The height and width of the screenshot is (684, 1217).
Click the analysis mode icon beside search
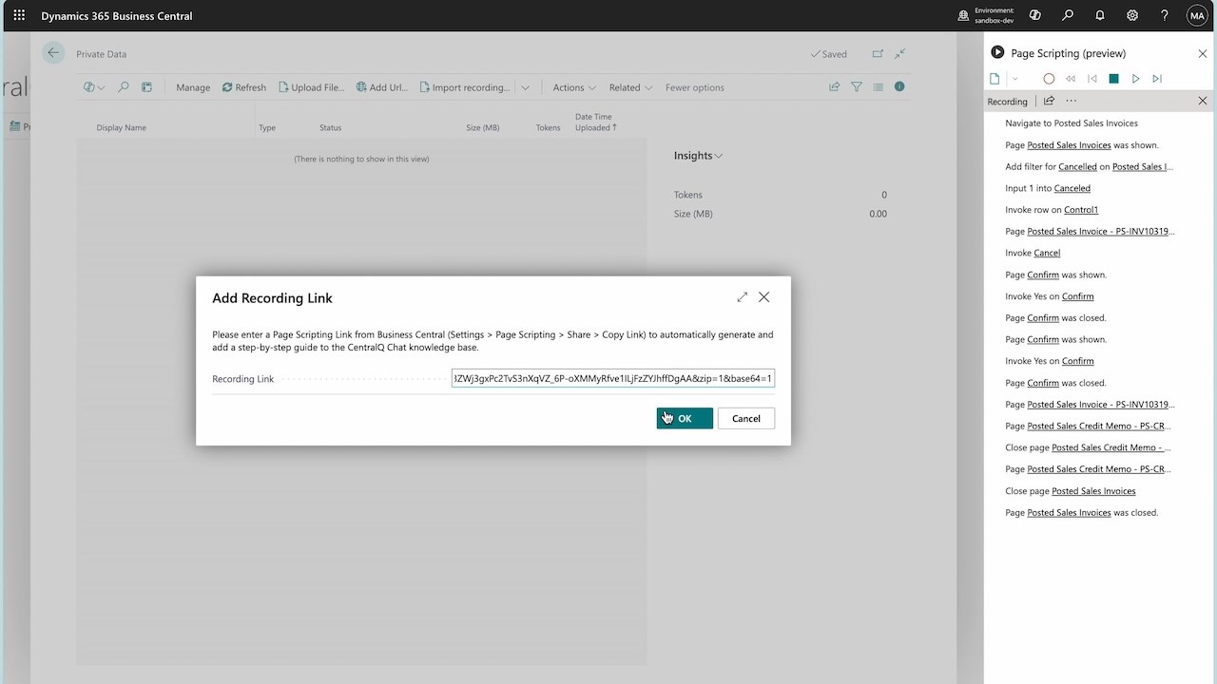pos(146,87)
